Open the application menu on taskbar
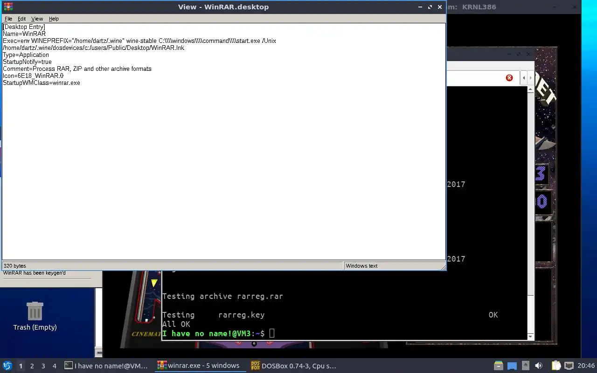This screenshot has width=597, height=373. (x=7, y=366)
